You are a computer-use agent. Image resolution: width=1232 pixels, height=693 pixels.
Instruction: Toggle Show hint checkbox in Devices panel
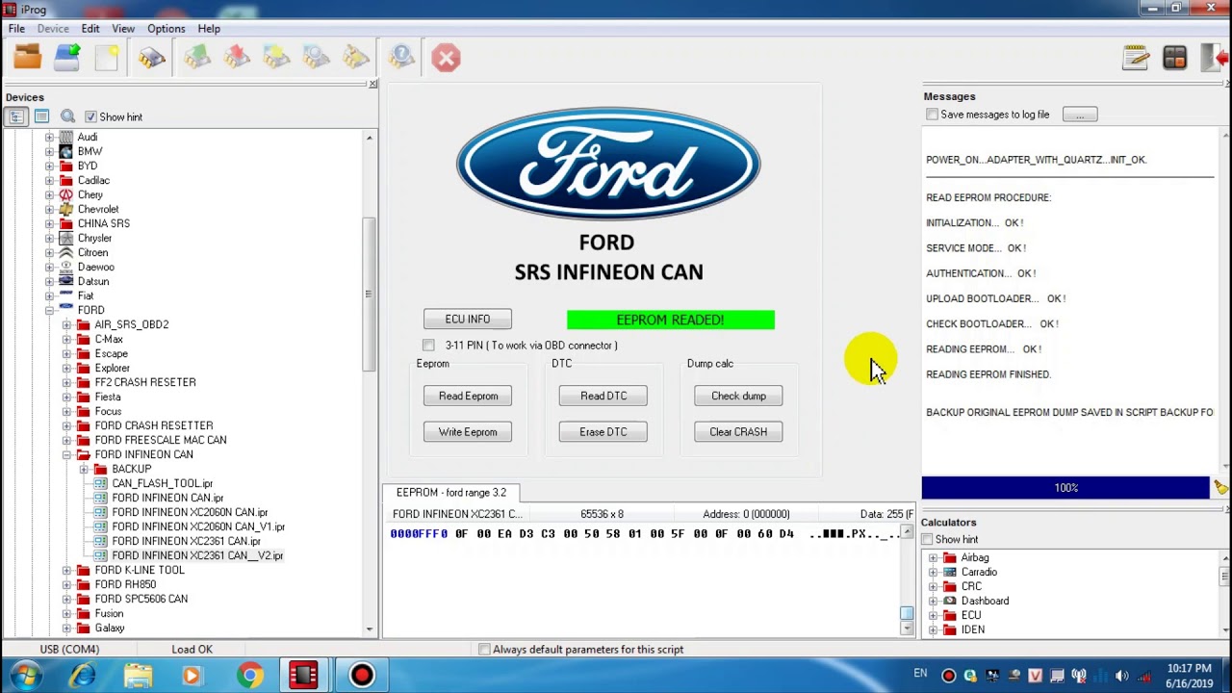[x=90, y=116]
